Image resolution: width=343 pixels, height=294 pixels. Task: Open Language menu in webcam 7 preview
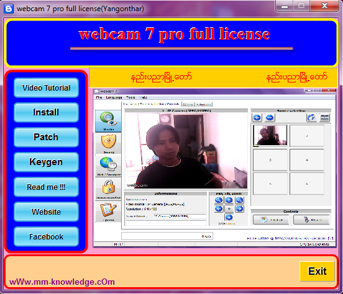(x=114, y=97)
